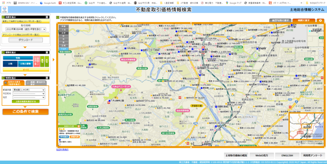Open the 都道府県 prefecture dropdown
Image resolution: width=327 pixels, height=164 pixels.
[29, 90]
